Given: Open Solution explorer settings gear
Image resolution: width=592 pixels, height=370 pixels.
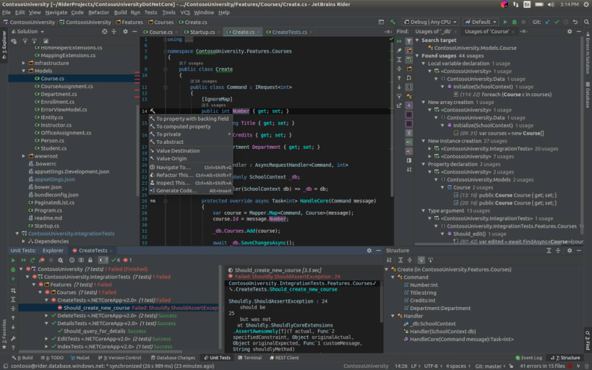Looking at the screenshot, I should point(124,32).
